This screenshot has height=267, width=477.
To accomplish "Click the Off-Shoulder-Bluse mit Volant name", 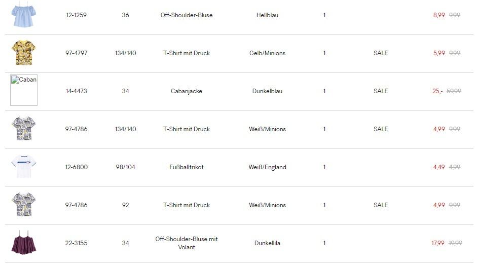I will [187, 243].
